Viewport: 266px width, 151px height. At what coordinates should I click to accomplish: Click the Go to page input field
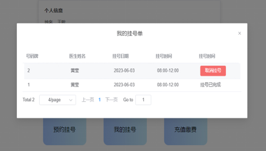pyautogui.click(x=143, y=100)
